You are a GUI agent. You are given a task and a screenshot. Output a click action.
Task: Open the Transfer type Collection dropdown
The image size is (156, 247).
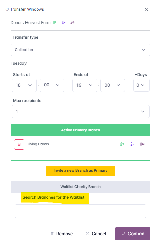pos(81,50)
